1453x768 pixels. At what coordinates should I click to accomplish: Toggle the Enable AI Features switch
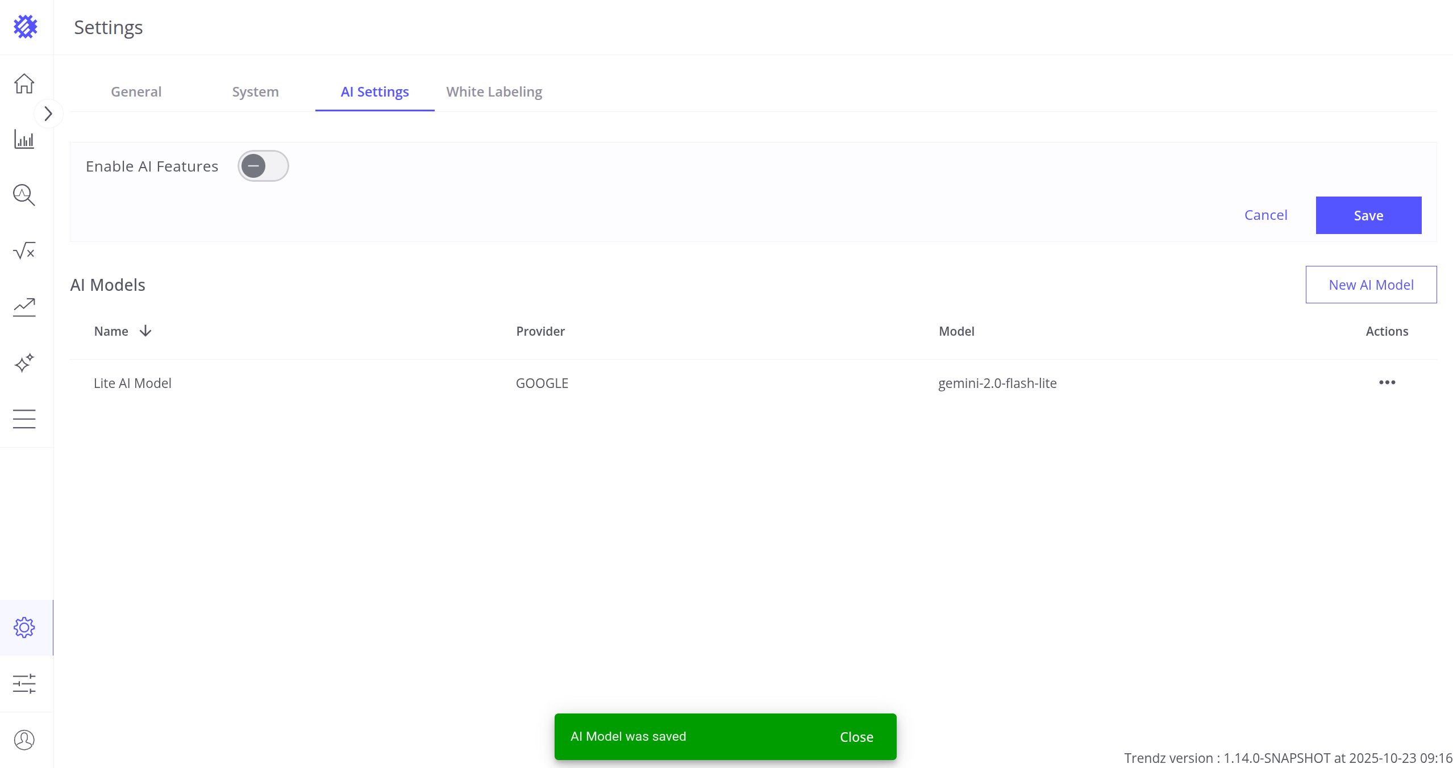point(263,166)
